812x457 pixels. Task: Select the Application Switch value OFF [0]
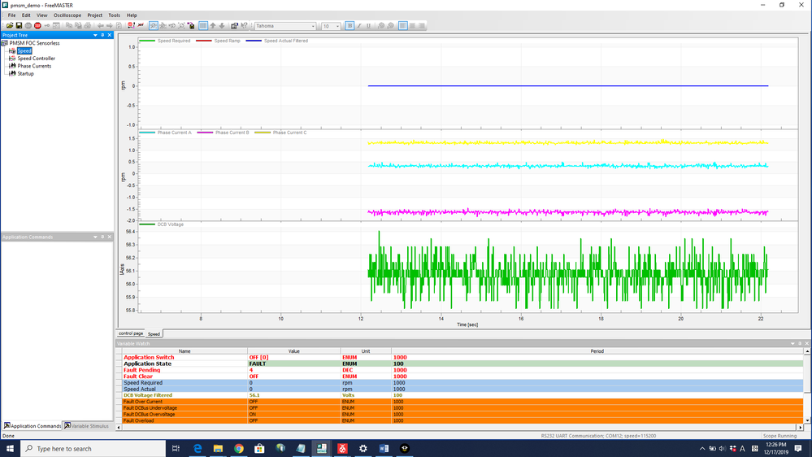[x=259, y=358]
